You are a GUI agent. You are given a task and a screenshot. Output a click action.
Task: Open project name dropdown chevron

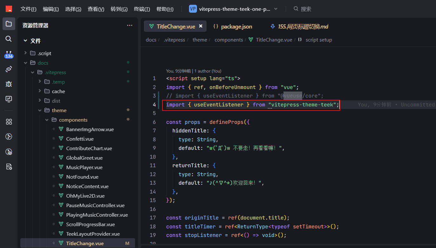tap(276, 9)
